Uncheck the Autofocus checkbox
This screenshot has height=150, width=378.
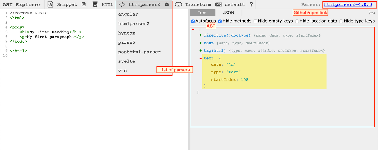click(193, 21)
